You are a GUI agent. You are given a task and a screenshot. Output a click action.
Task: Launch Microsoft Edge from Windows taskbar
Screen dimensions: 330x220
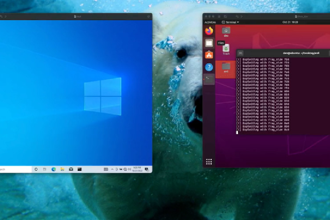pyautogui.click(x=54, y=169)
